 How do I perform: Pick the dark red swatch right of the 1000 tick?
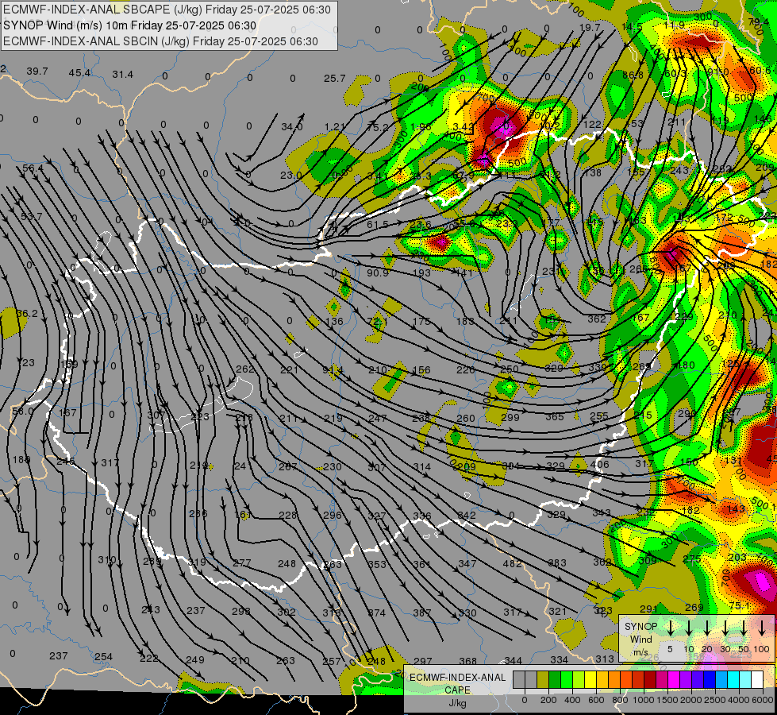point(650,679)
